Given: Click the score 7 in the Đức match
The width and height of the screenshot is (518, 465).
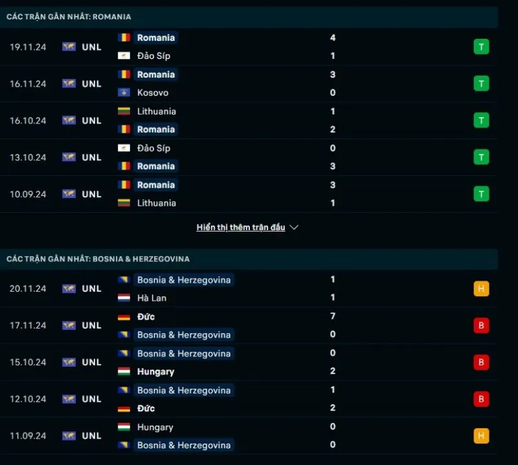Looking at the screenshot, I should [x=333, y=317].
